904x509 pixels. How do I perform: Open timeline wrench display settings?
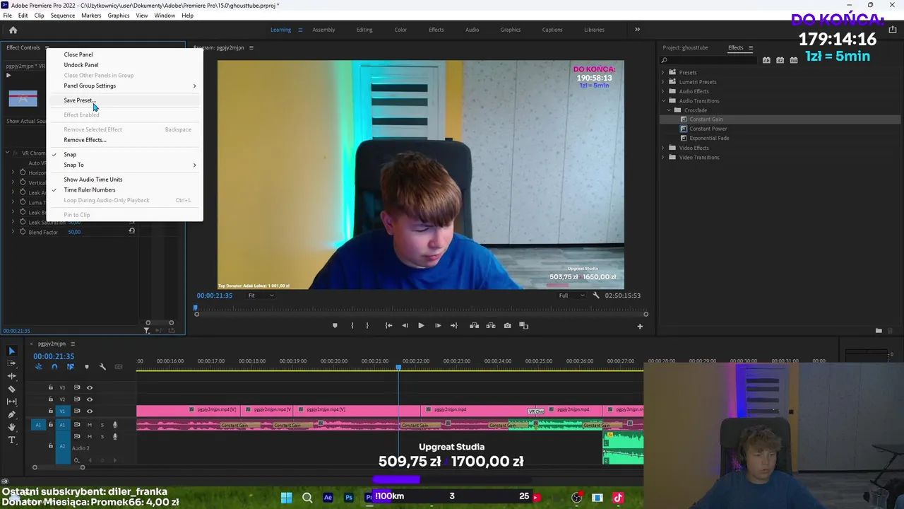coord(102,367)
